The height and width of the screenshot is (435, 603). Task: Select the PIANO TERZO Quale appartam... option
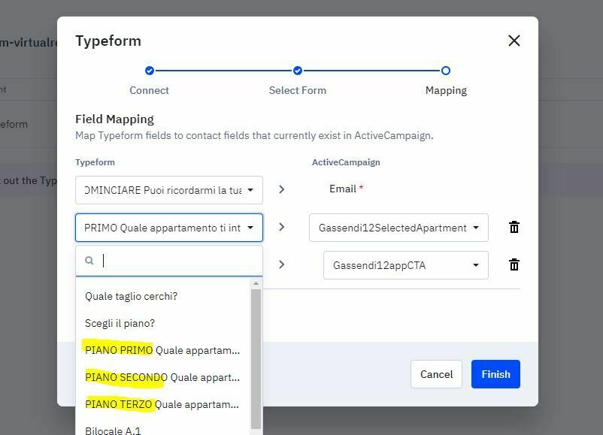[162, 404]
